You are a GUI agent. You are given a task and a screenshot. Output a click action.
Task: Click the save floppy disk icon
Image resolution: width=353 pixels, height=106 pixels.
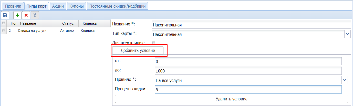click(5, 15)
